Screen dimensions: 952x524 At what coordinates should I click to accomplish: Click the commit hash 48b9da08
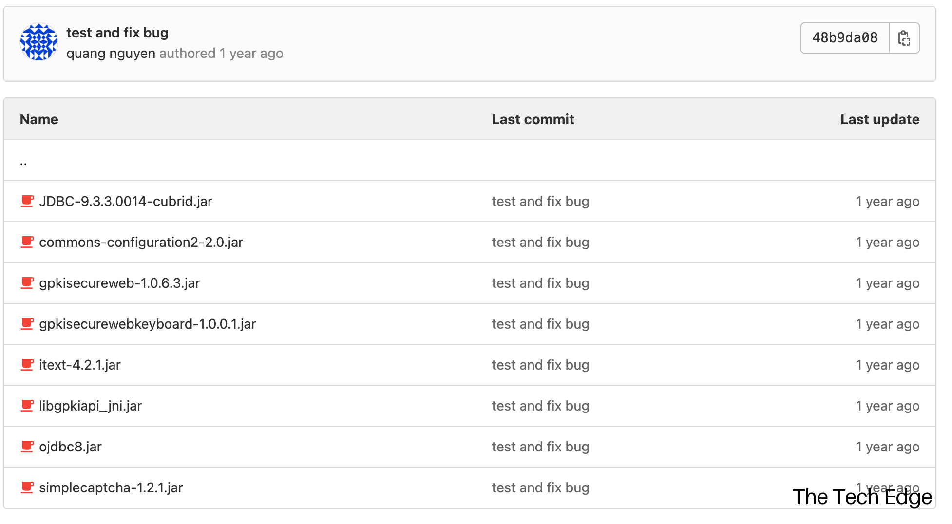[x=845, y=38]
